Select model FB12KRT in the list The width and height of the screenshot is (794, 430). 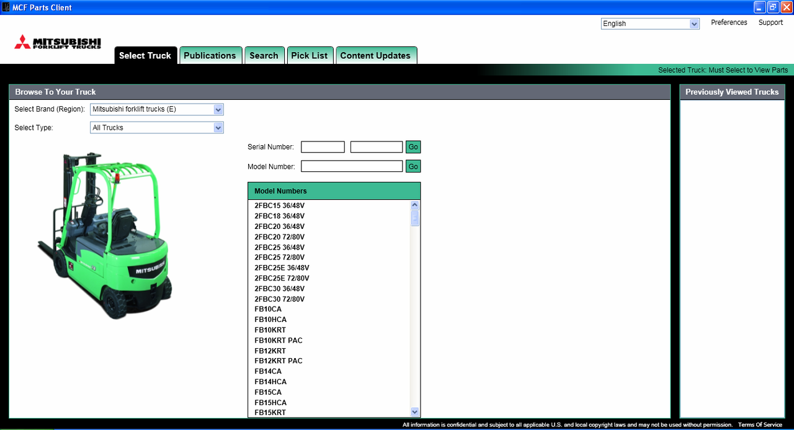[270, 351]
